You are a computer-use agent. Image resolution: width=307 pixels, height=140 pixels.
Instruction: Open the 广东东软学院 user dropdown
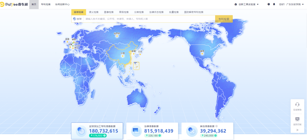[292, 4]
